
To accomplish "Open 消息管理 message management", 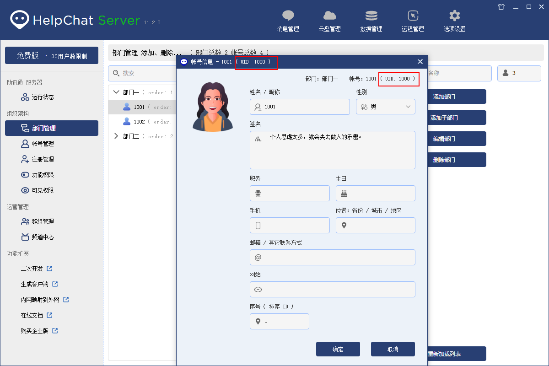I will coord(288,22).
